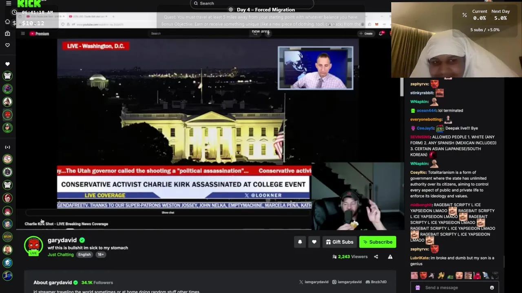Click 34.1K Followers text
The image size is (522, 293).
coord(97,282)
